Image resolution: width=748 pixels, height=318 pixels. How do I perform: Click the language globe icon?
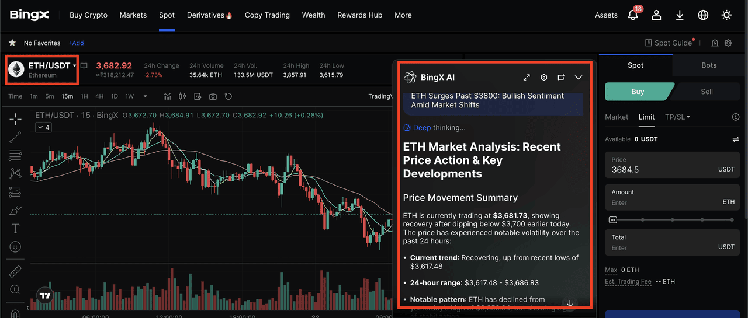click(703, 15)
